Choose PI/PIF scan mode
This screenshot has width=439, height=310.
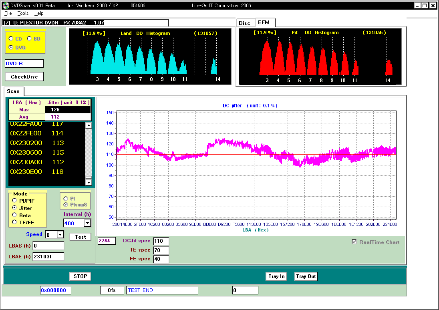pos(15,201)
